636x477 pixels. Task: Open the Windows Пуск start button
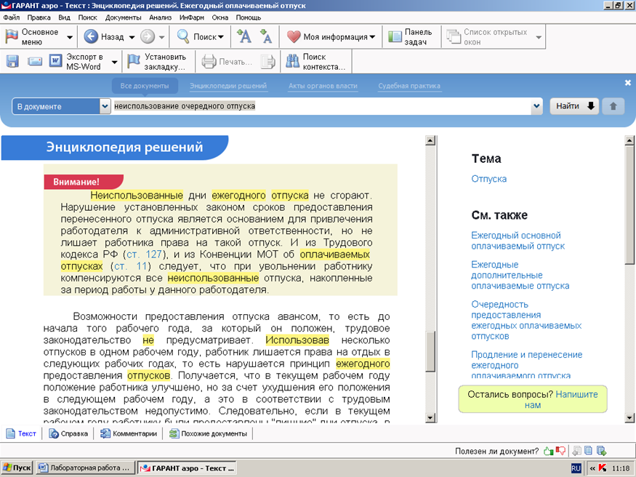[17, 468]
